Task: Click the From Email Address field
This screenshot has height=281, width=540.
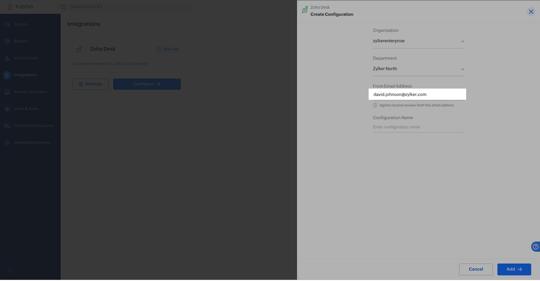Action: click(x=417, y=94)
